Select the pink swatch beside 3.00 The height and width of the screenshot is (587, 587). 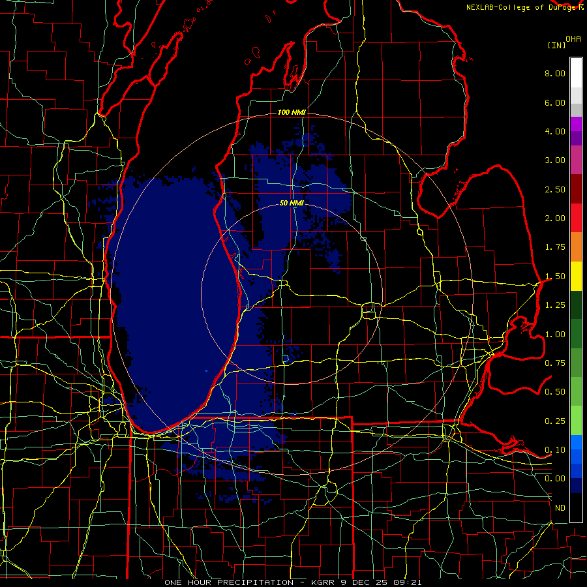pyautogui.click(x=576, y=160)
